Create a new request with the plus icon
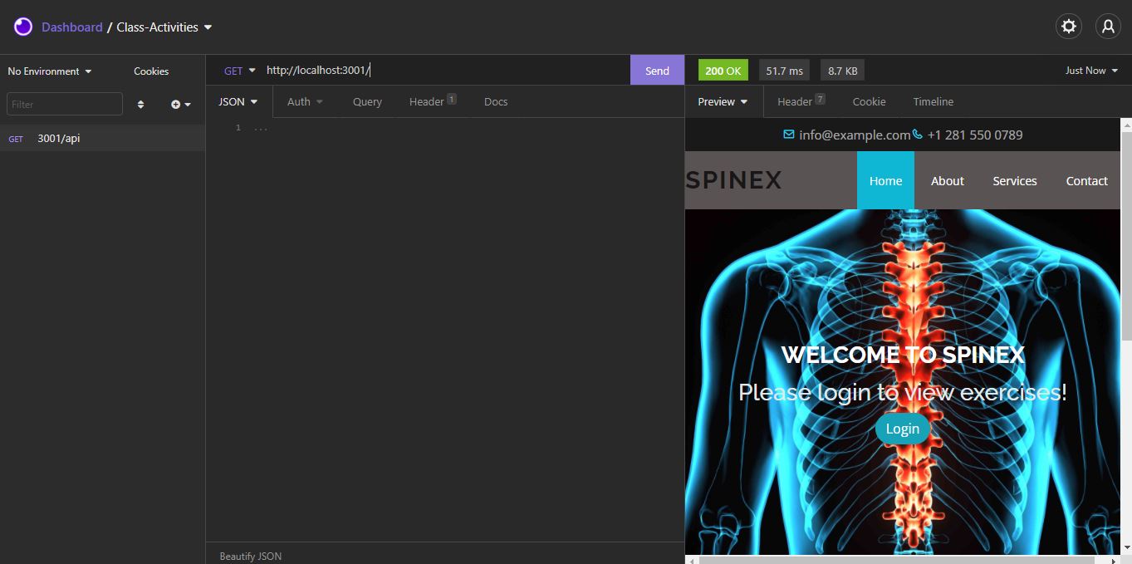 (175, 104)
